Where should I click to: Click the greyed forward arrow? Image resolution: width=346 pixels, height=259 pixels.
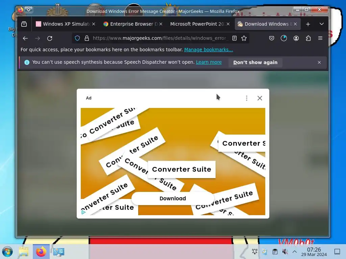point(38,38)
